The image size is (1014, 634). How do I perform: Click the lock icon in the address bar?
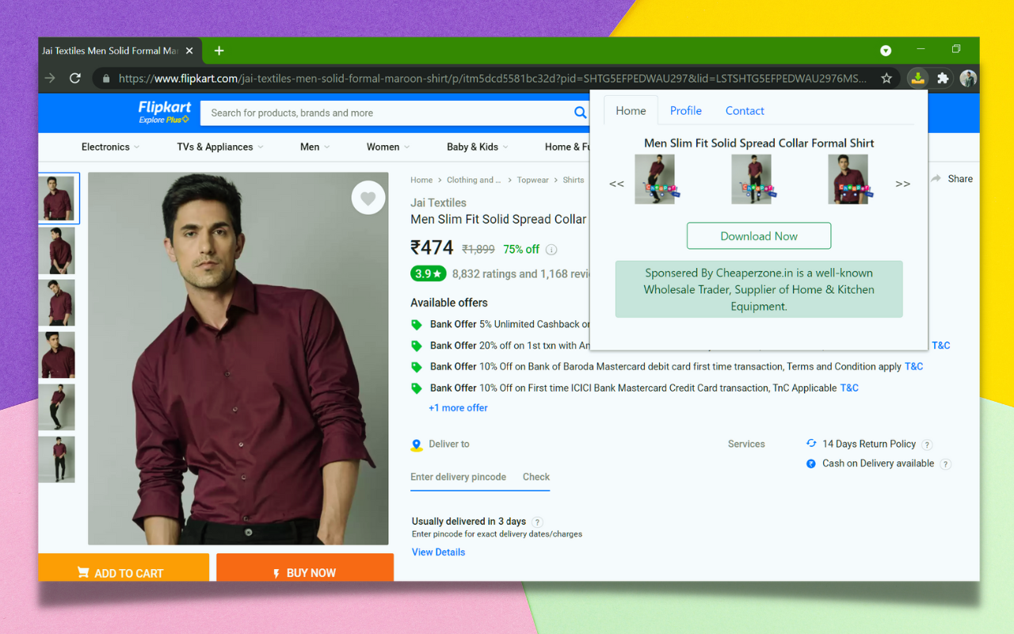pos(106,78)
